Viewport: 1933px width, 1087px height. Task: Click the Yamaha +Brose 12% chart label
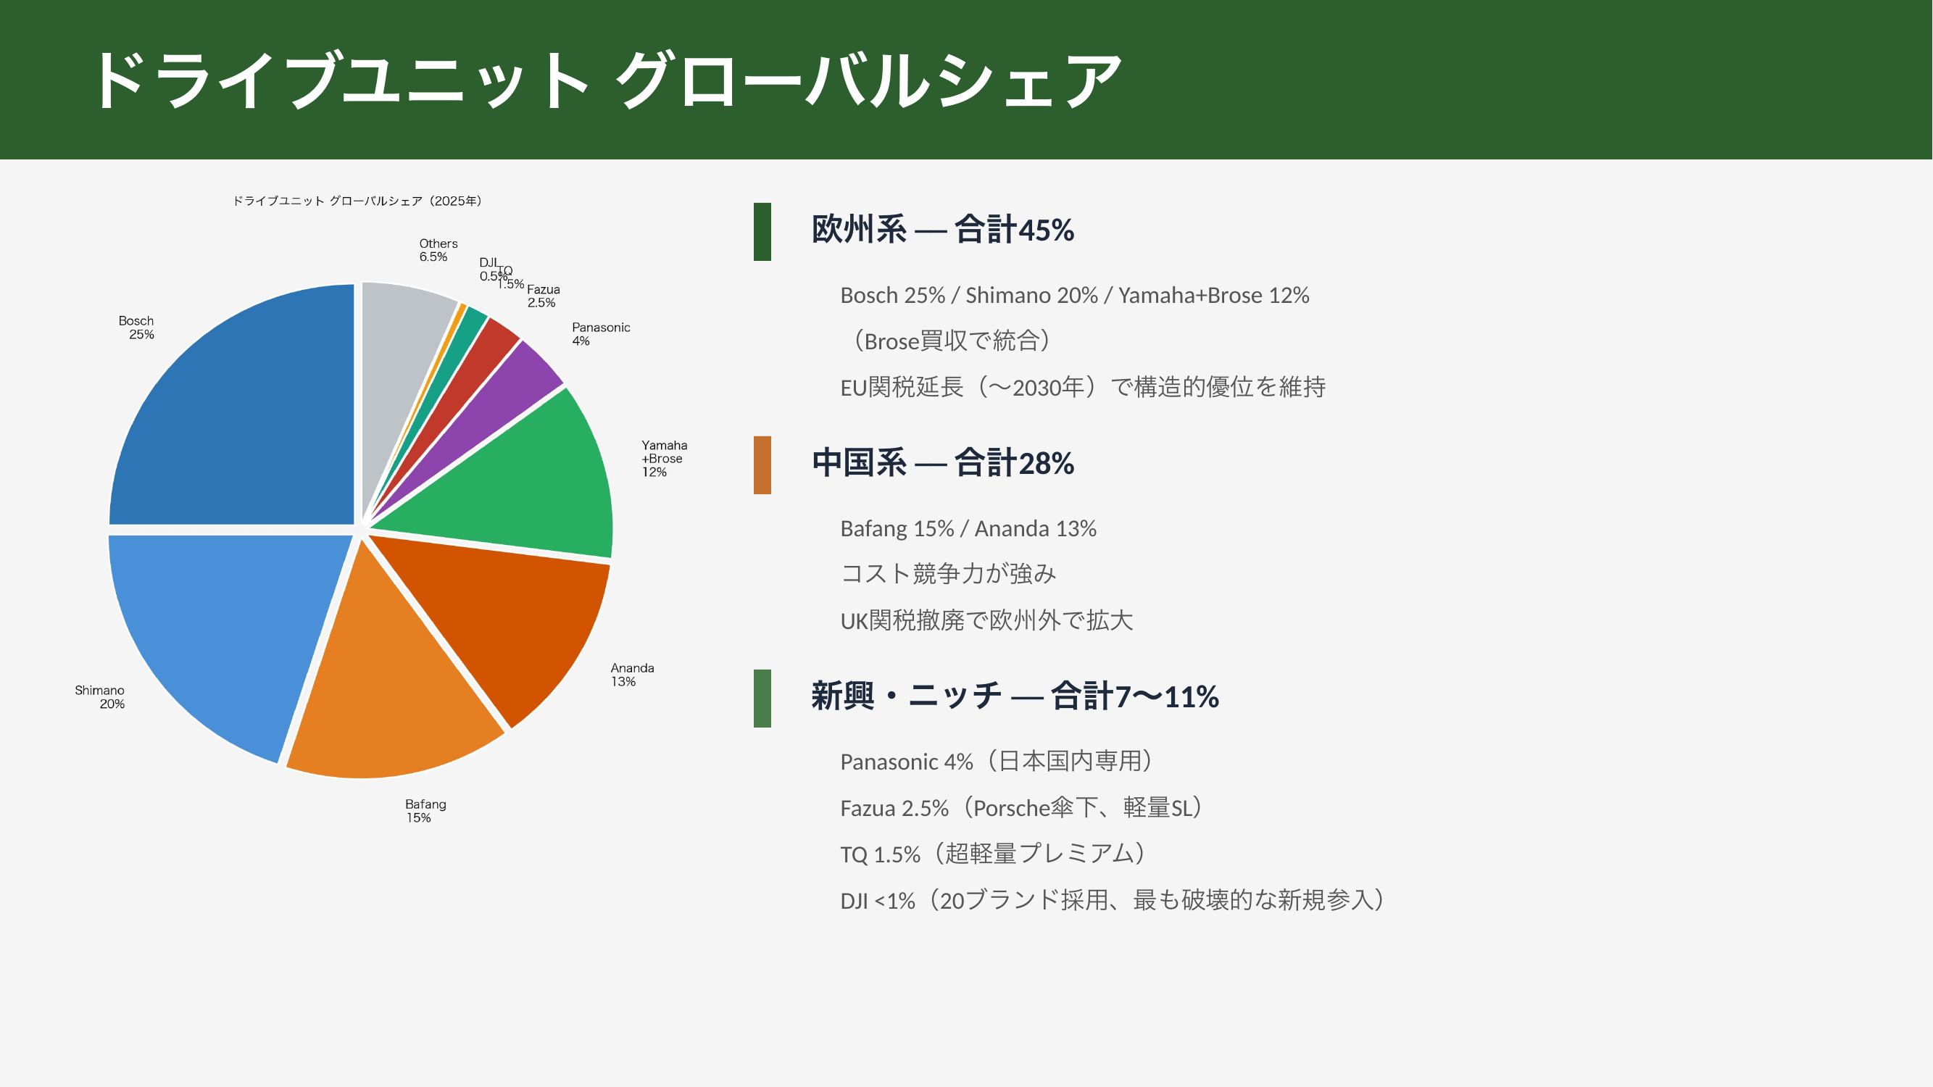coord(663,459)
